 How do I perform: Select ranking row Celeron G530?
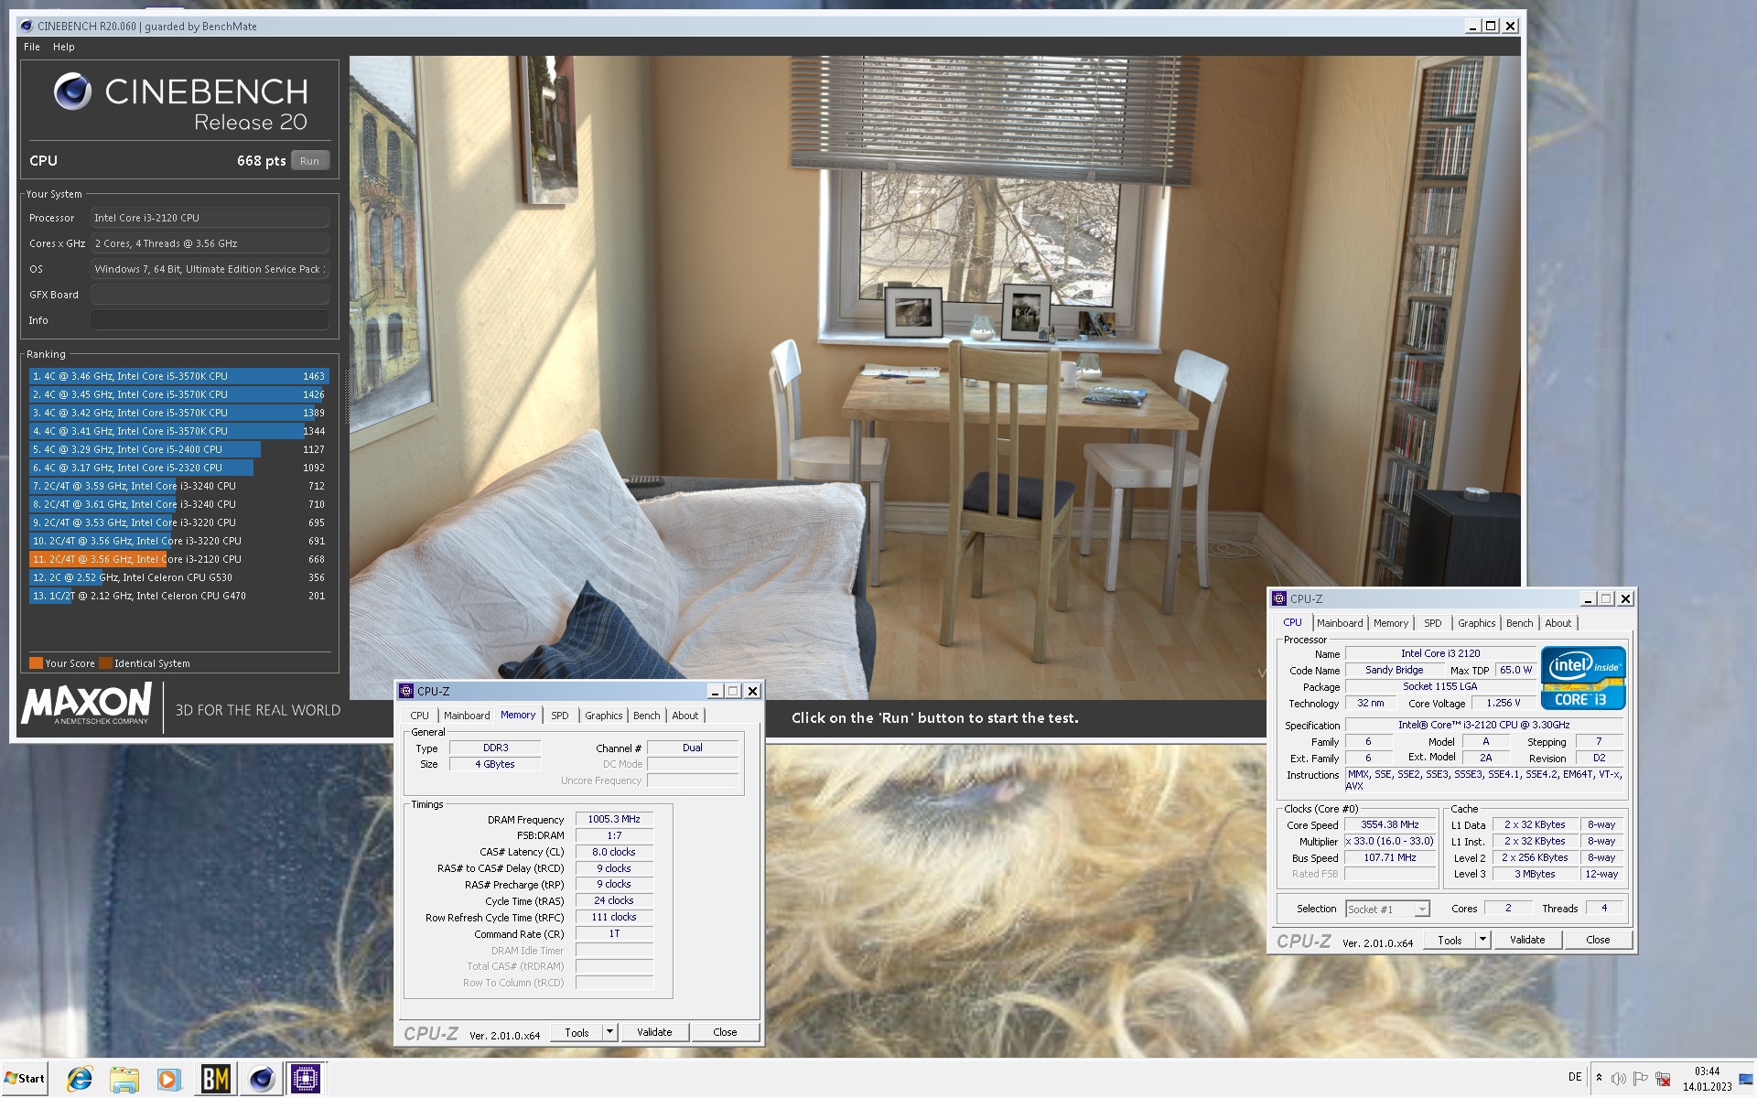178,577
